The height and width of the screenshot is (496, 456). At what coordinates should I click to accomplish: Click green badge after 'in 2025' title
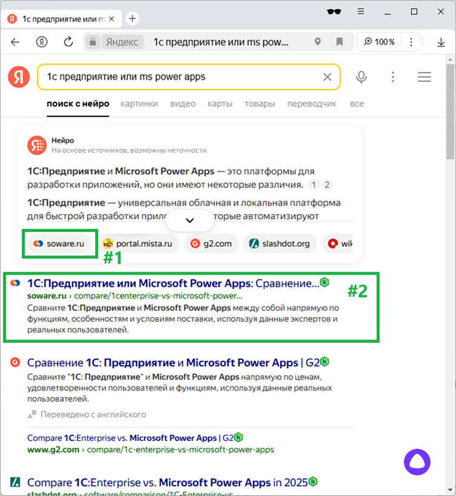[313, 481]
